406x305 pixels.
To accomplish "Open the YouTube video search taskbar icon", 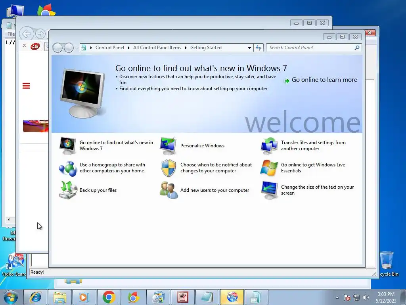I will click(x=232, y=297).
